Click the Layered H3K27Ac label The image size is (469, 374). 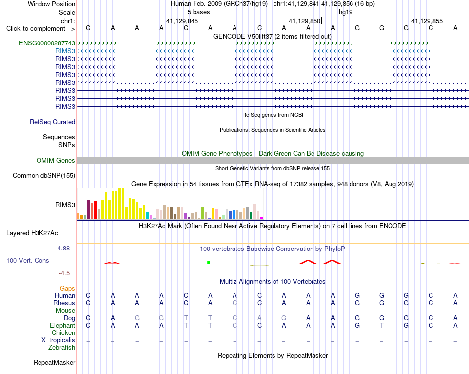[32, 233]
